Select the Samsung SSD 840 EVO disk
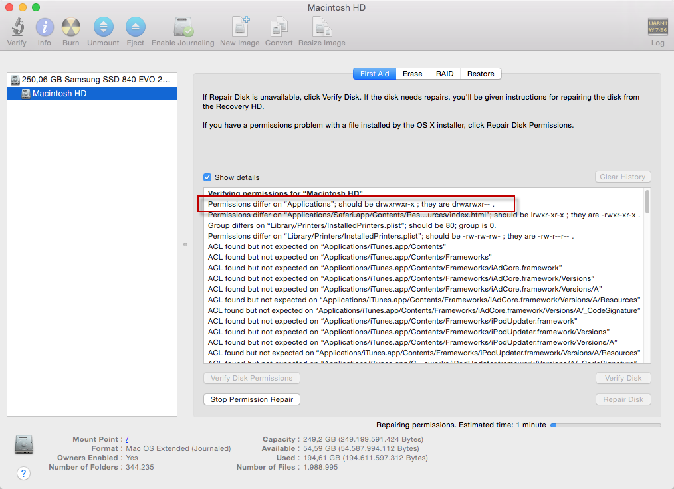 click(92, 80)
